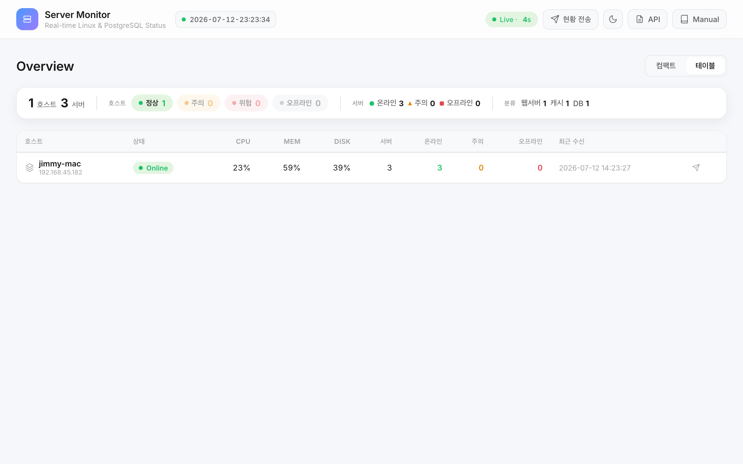Screen dimensions: 743x464
Task: Filter hosts by 위험 status chip
Action: click(x=246, y=103)
